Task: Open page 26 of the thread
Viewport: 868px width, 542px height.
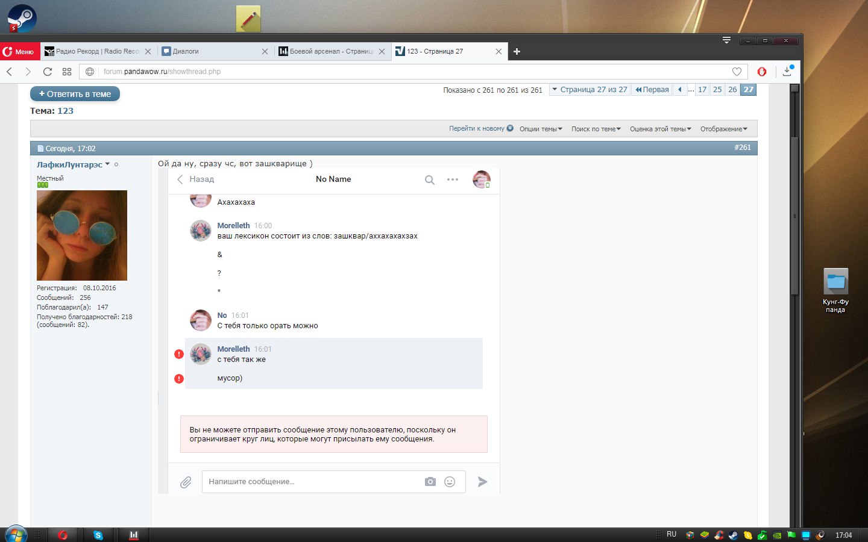Action: (x=732, y=90)
